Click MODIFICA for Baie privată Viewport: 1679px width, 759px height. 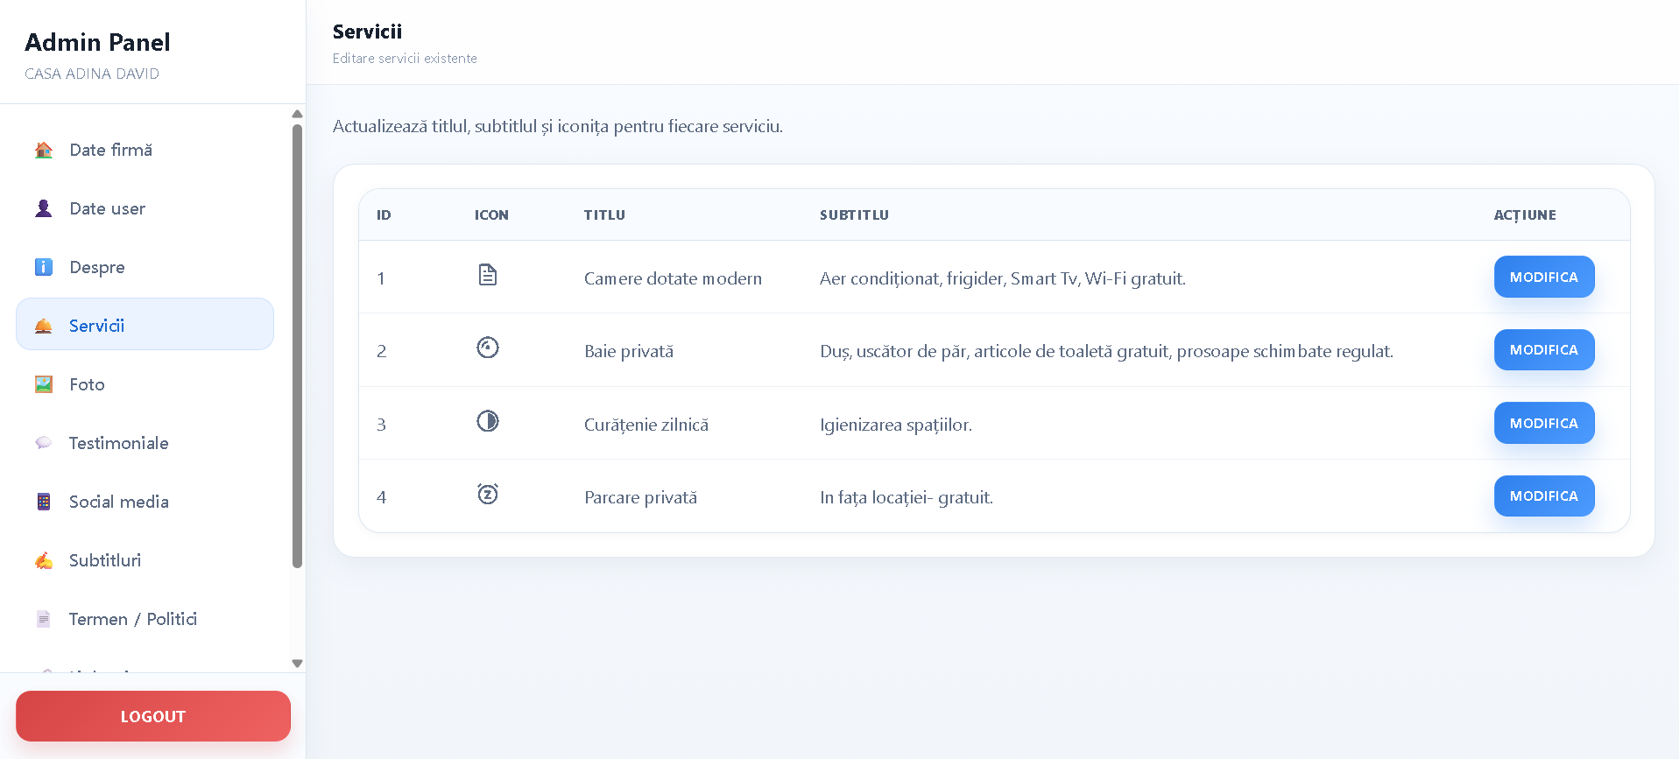click(x=1544, y=349)
